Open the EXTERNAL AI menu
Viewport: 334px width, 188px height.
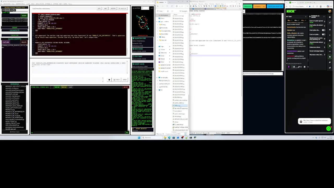pyautogui.click(x=49, y=4)
